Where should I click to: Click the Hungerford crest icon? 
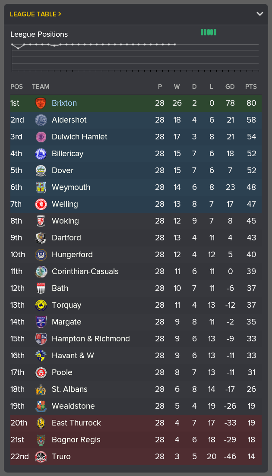(41, 255)
